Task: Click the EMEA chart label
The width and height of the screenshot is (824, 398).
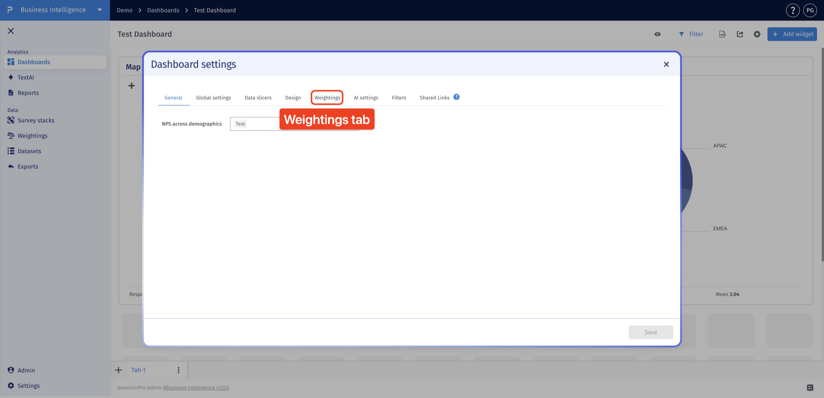Action: tap(720, 229)
